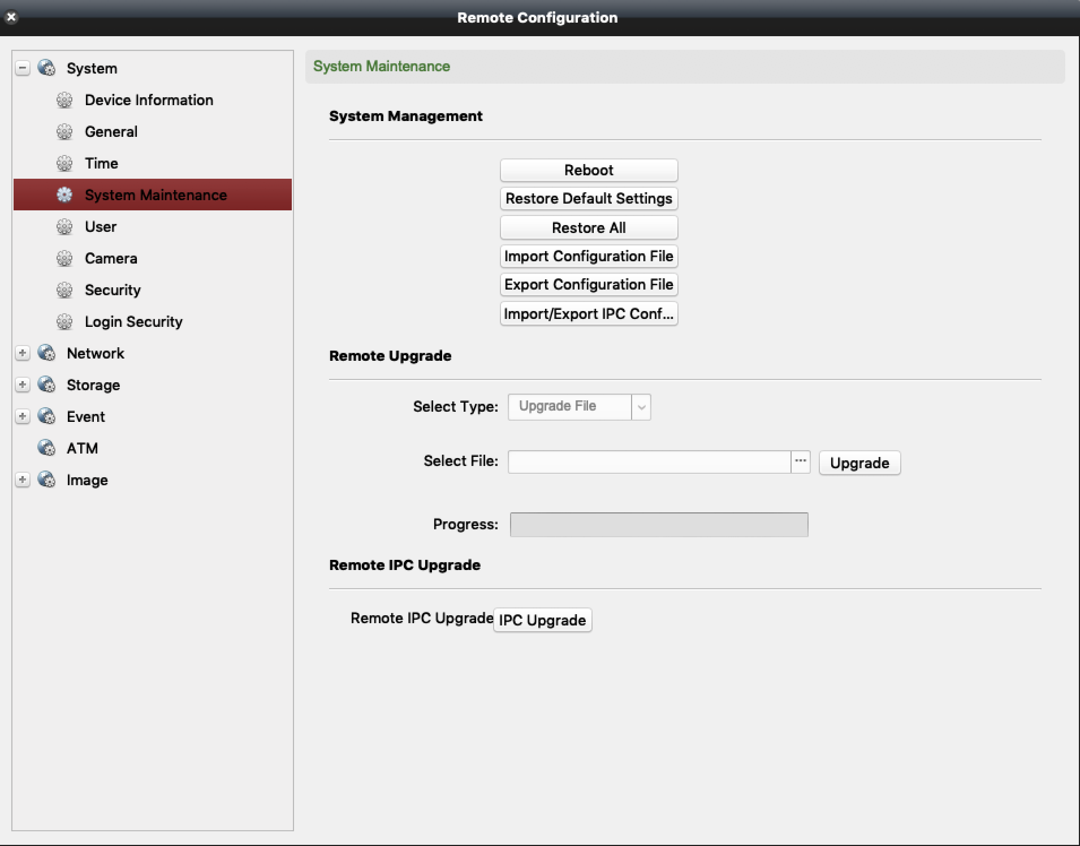1080x846 pixels.
Task: Click the gear icon beside Device Information
Action: coord(64,100)
